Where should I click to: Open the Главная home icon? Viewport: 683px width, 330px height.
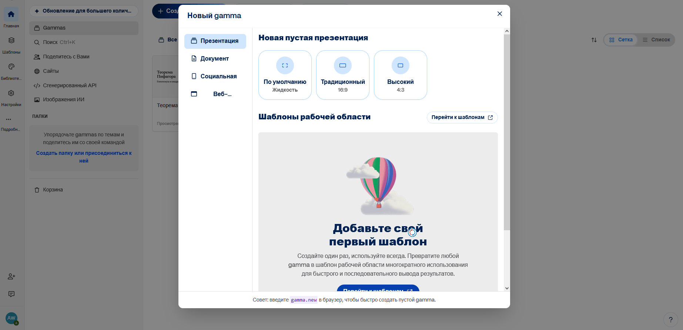pos(11,14)
